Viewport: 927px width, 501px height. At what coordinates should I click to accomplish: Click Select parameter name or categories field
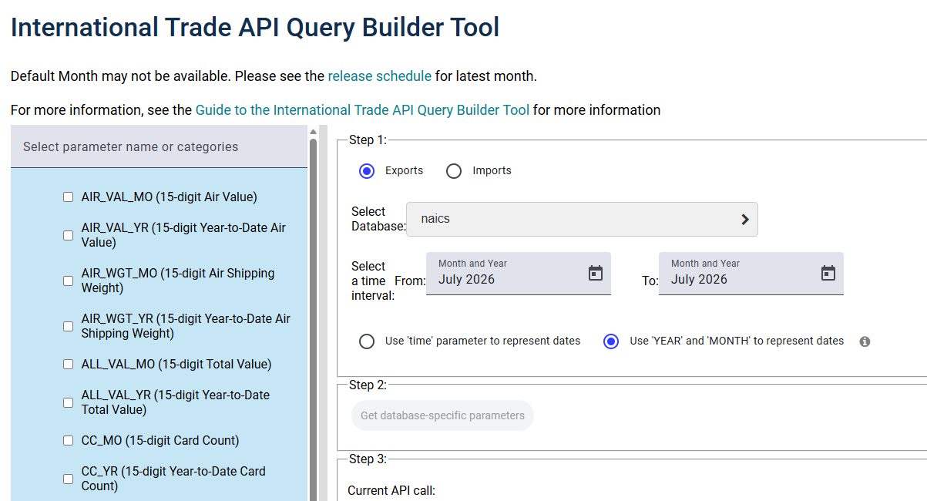point(159,146)
